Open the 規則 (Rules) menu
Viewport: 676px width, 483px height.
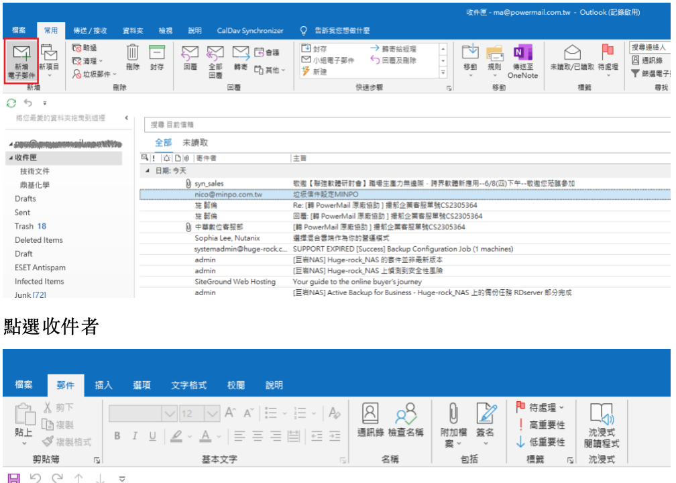click(x=494, y=60)
